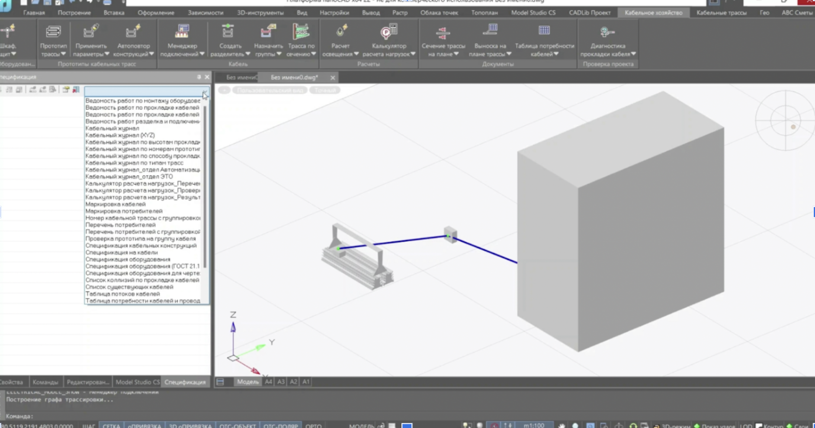815x428 pixels.
Task: Collapse the specification type dropdown arrow
Action: point(205,92)
